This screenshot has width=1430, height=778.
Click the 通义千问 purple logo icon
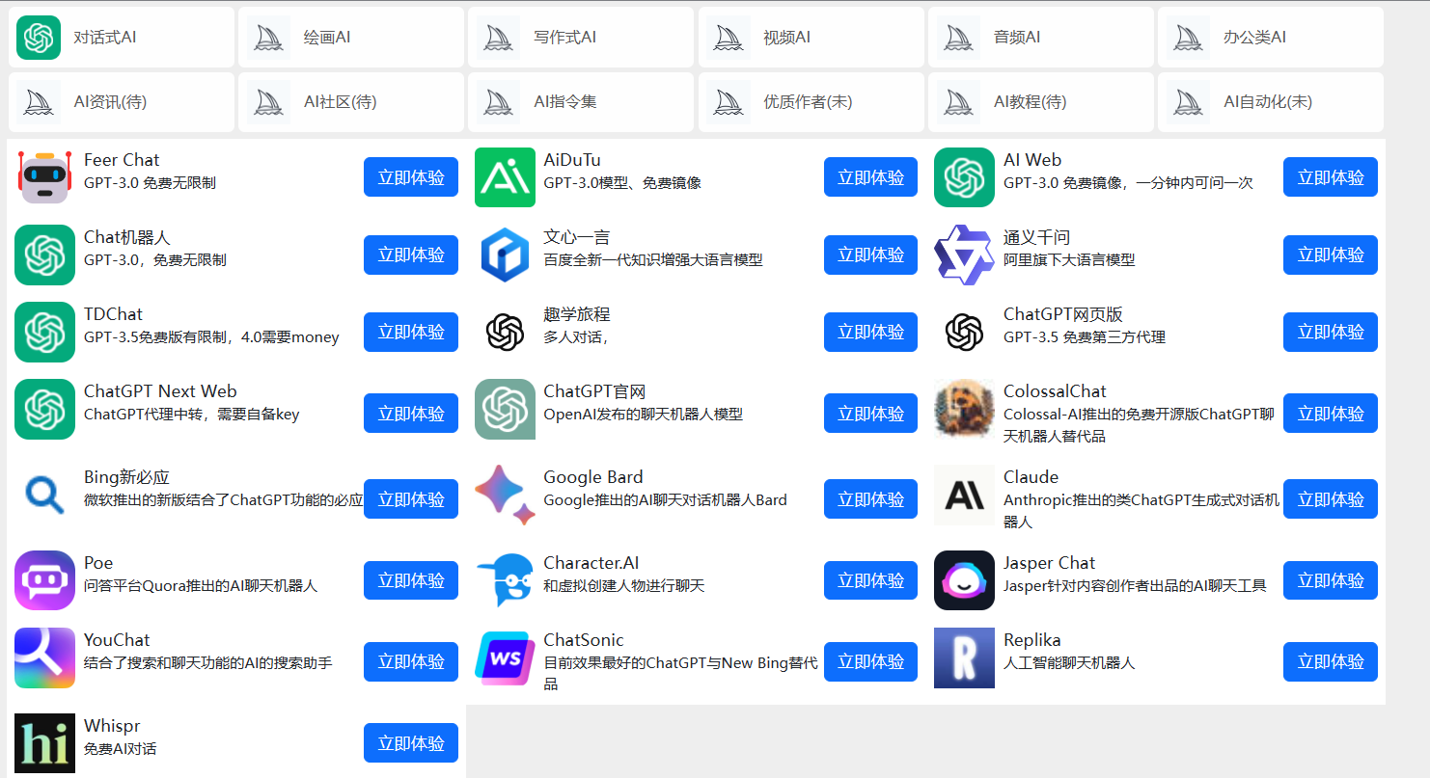pos(964,255)
